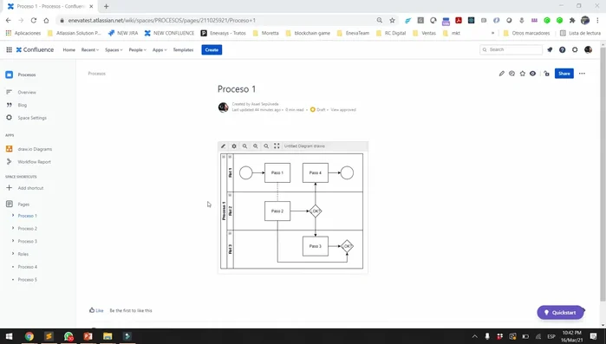Image resolution: width=606 pixels, height=344 pixels.
Task: Open the Spaces dropdown menu
Action: [114, 49]
